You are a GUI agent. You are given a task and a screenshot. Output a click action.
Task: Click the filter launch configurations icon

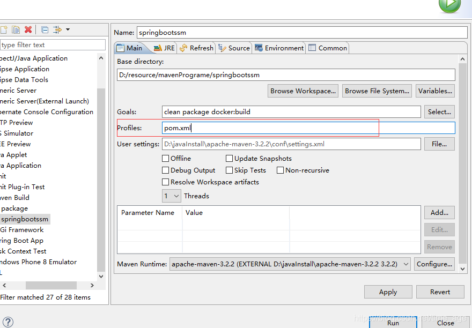coord(57,29)
